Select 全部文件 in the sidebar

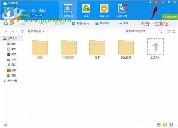pyautogui.click(x=12, y=38)
